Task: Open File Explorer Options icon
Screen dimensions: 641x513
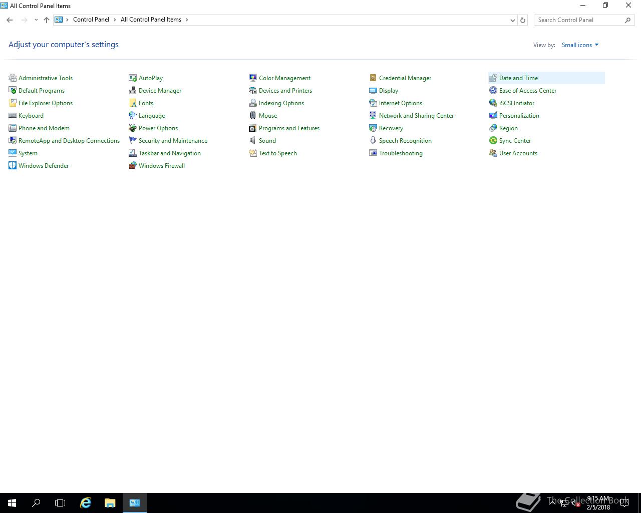Action: 13,103
